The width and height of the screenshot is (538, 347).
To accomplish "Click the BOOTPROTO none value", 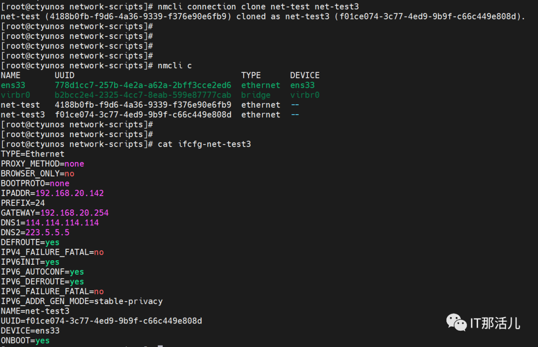I will [60, 183].
